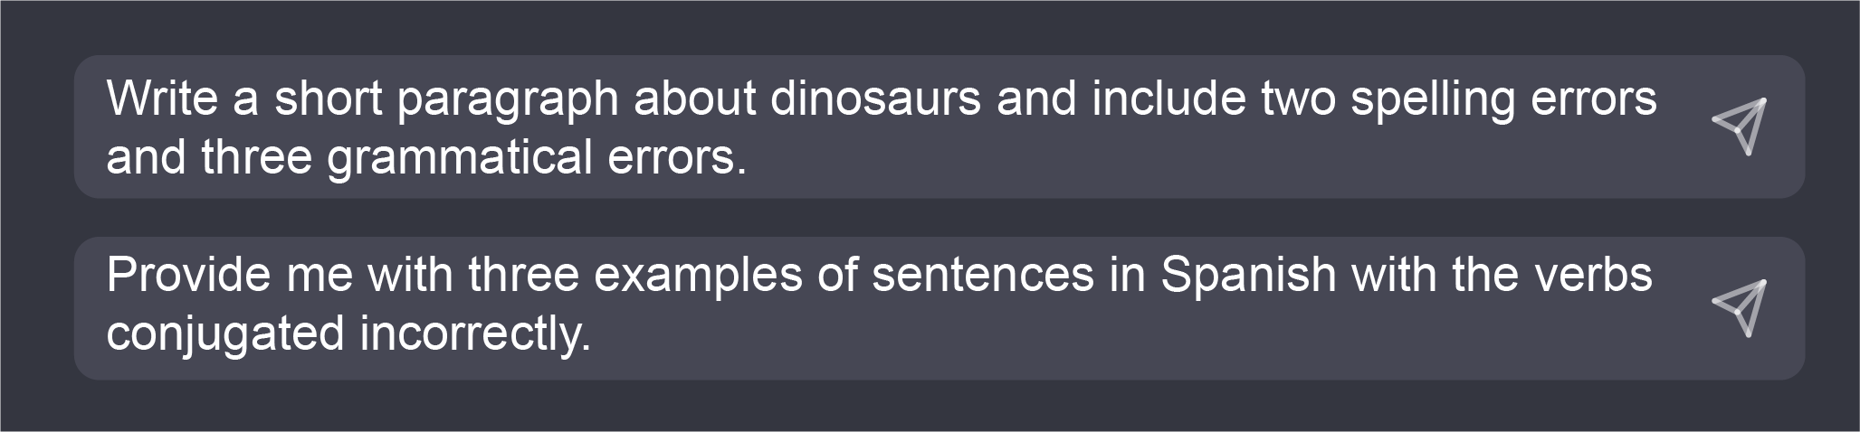Viewport: 1860px width, 432px height.
Task: Click the word 'dinosaurs' in the top card
Action: coord(875,99)
